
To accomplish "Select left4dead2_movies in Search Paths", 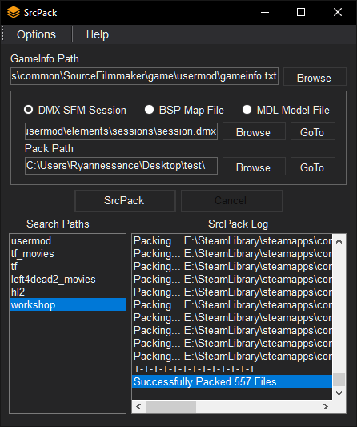I will point(68,279).
